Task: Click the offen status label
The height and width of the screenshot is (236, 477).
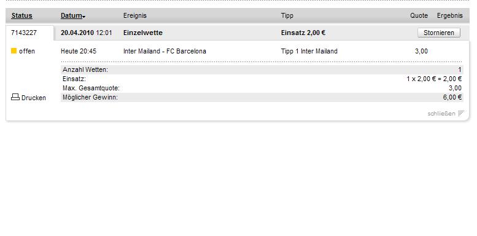Action: tap(27, 51)
